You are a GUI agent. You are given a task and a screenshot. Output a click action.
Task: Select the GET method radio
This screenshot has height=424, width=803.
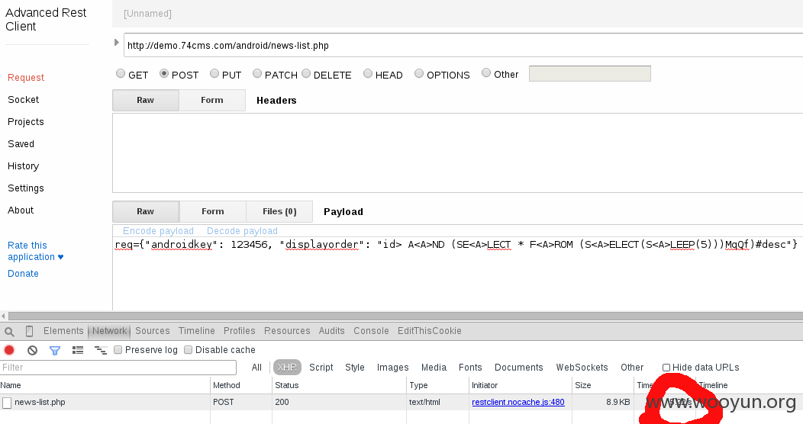[121, 73]
